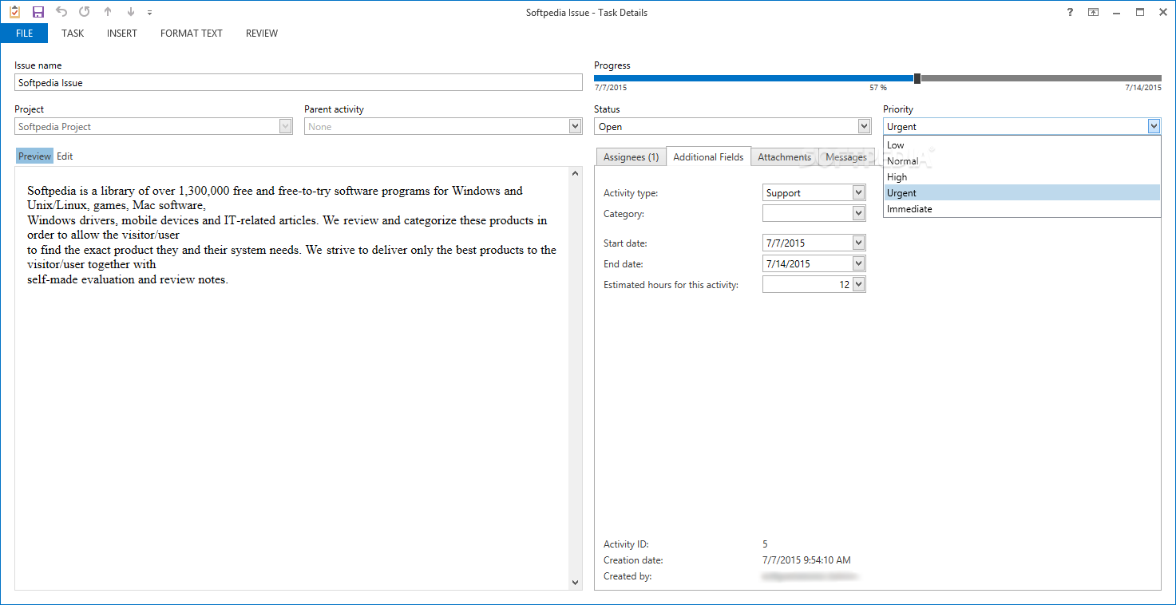The image size is (1176, 605).
Task: Click description scrollbar down arrow
Action: [576, 583]
